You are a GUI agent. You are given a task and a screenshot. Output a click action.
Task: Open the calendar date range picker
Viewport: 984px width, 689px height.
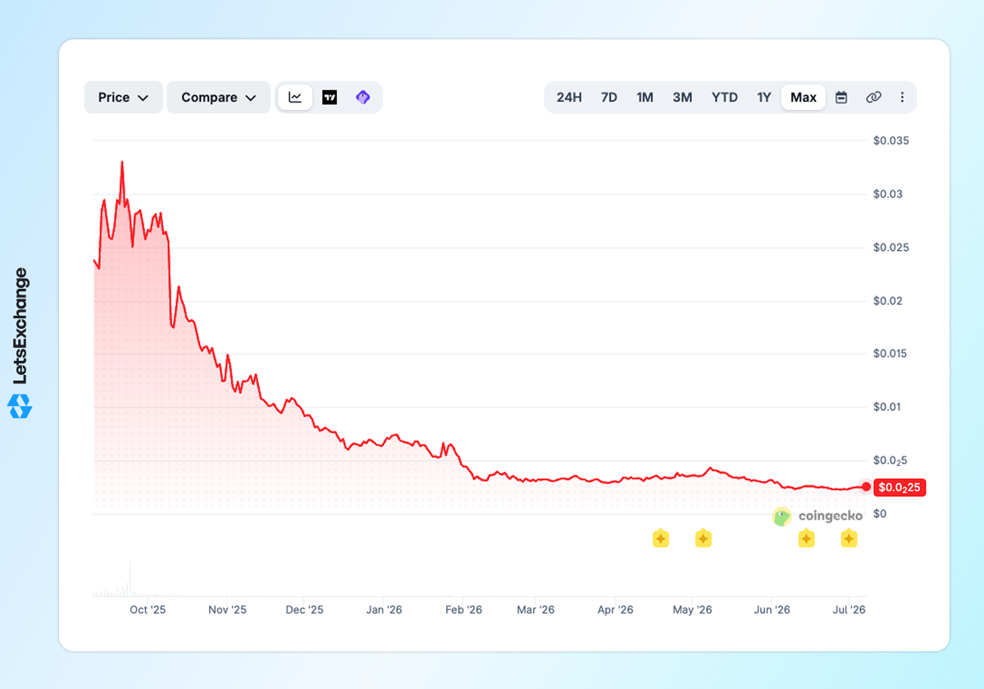[x=841, y=98]
